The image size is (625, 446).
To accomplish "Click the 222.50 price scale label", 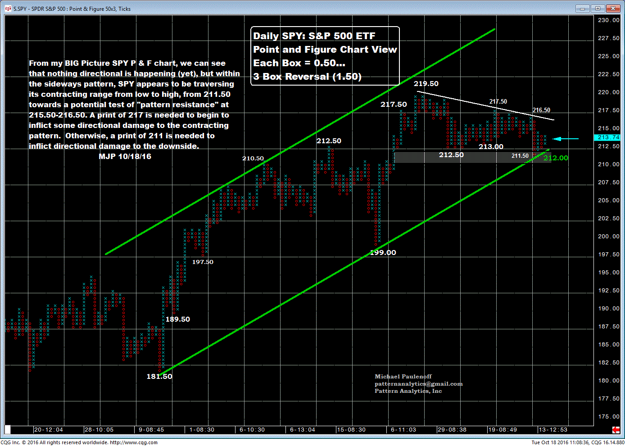I will point(609,74).
